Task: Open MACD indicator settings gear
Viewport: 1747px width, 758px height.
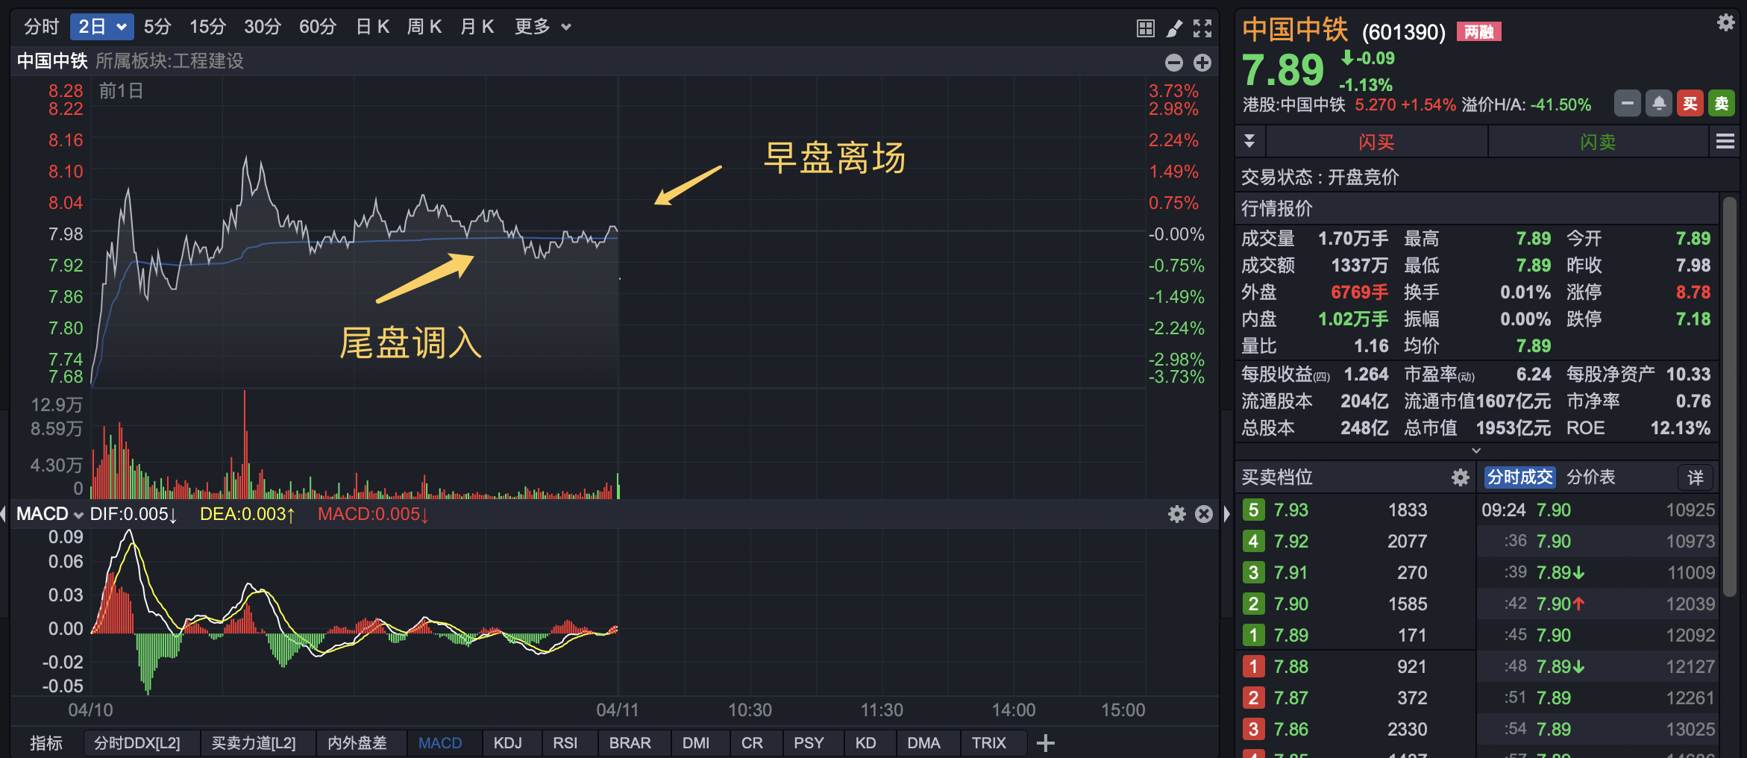Action: 1176,514
